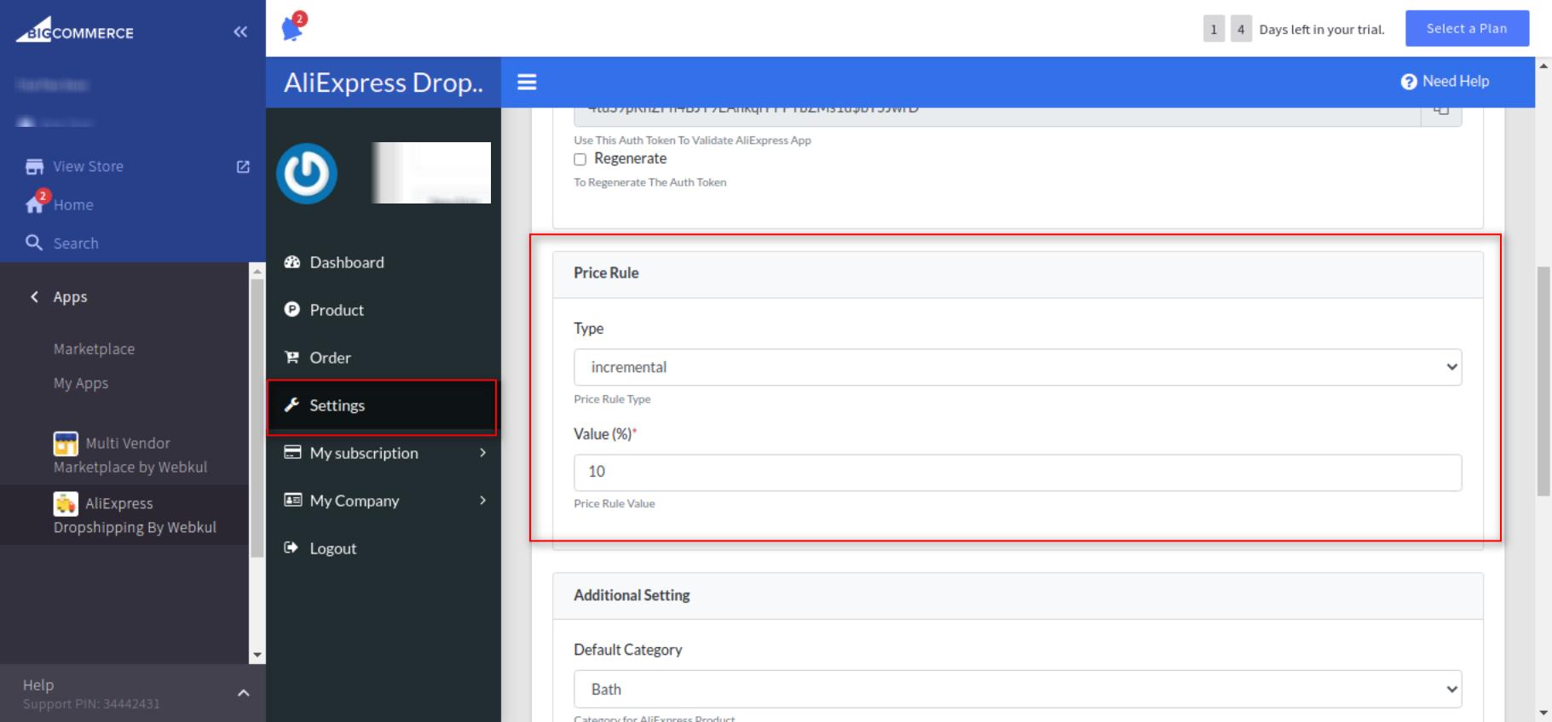Click the Select a Plan button
Image resolution: width=1552 pixels, height=722 pixels.
pyautogui.click(x=1467, y=28)
